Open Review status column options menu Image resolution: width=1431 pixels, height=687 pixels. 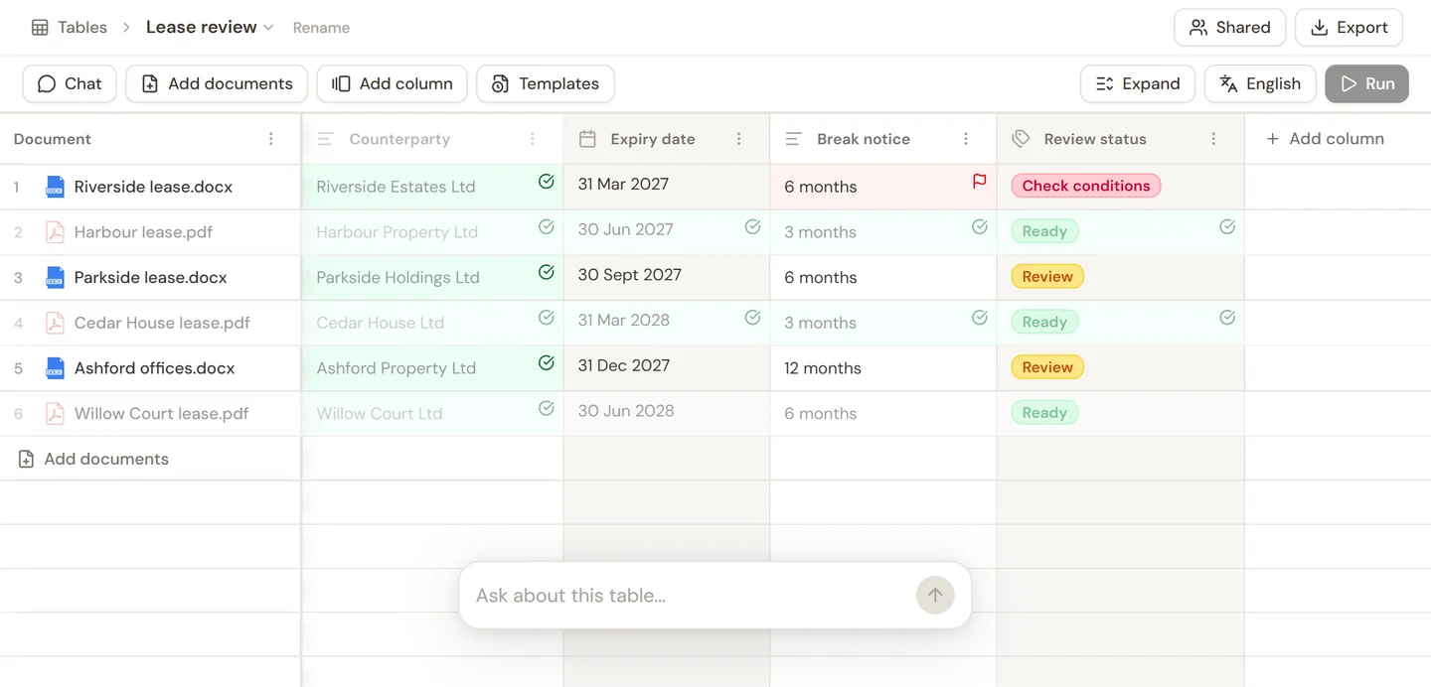click(1213, 139)
